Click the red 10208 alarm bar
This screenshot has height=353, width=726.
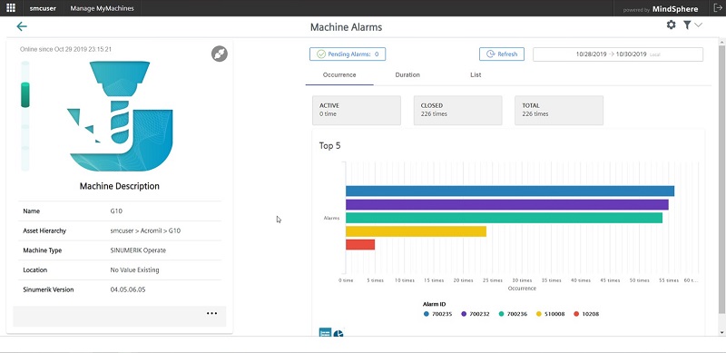(360, 245)
